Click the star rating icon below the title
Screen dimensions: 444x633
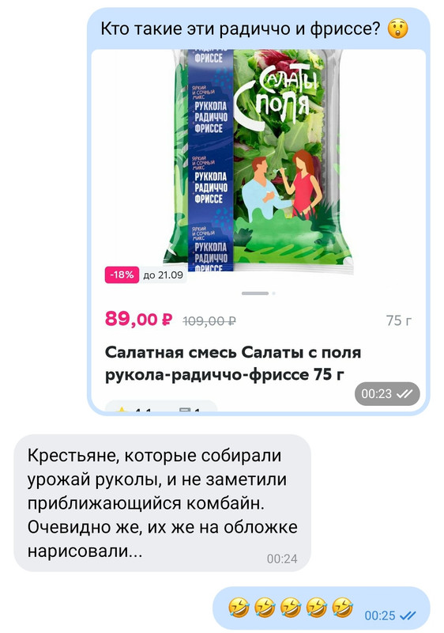121,411
